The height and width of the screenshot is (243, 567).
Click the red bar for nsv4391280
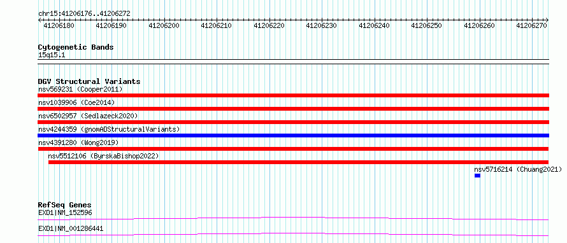(x=293, y=149)
